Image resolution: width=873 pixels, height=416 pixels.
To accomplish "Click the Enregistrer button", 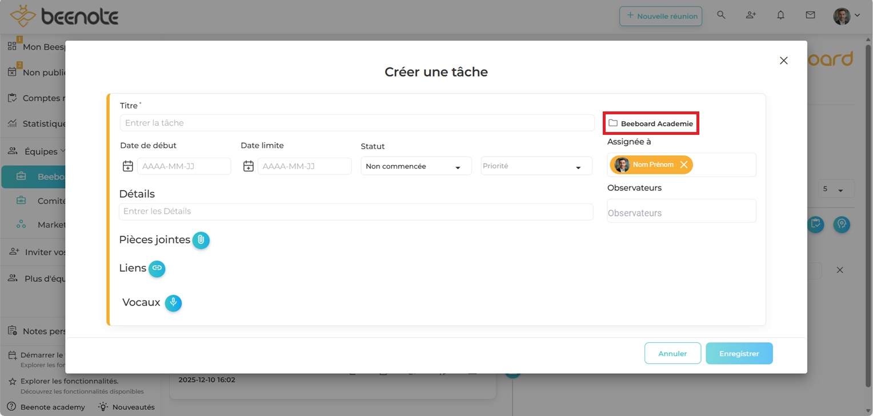I will click(739, 354).
